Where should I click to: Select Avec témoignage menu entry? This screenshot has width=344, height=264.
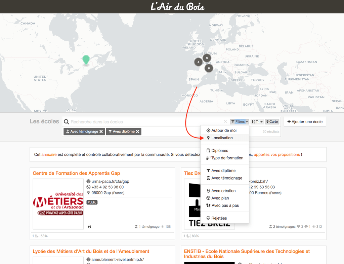tap(225, 178)
